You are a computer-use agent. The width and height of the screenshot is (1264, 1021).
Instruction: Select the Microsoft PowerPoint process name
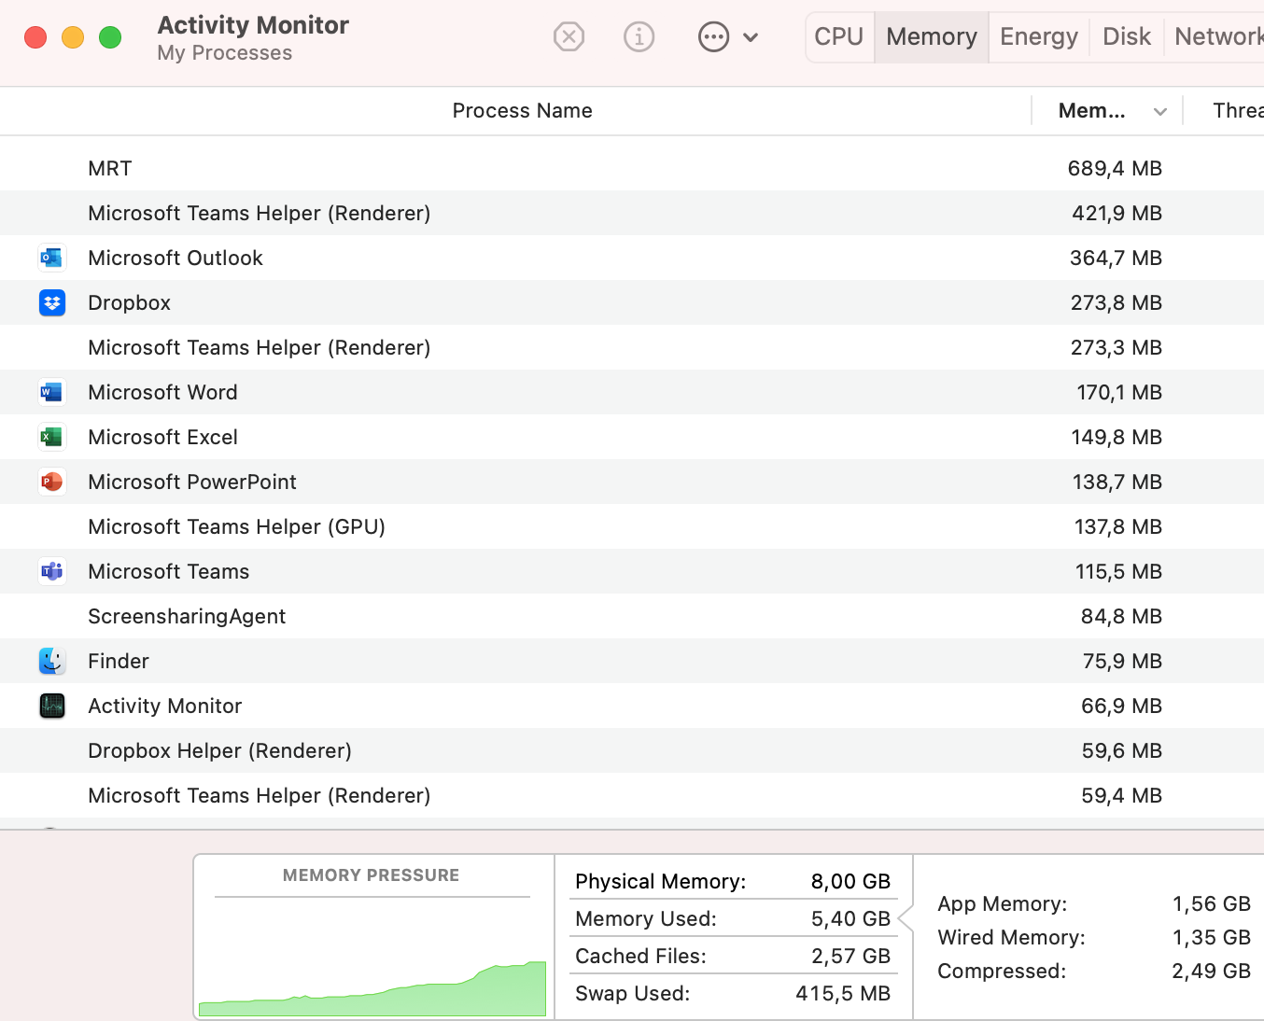(192, 482)
